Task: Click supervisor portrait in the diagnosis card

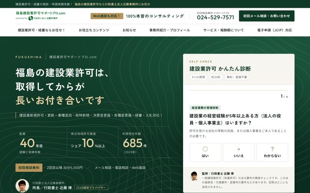Action: [x=194, y=176]
